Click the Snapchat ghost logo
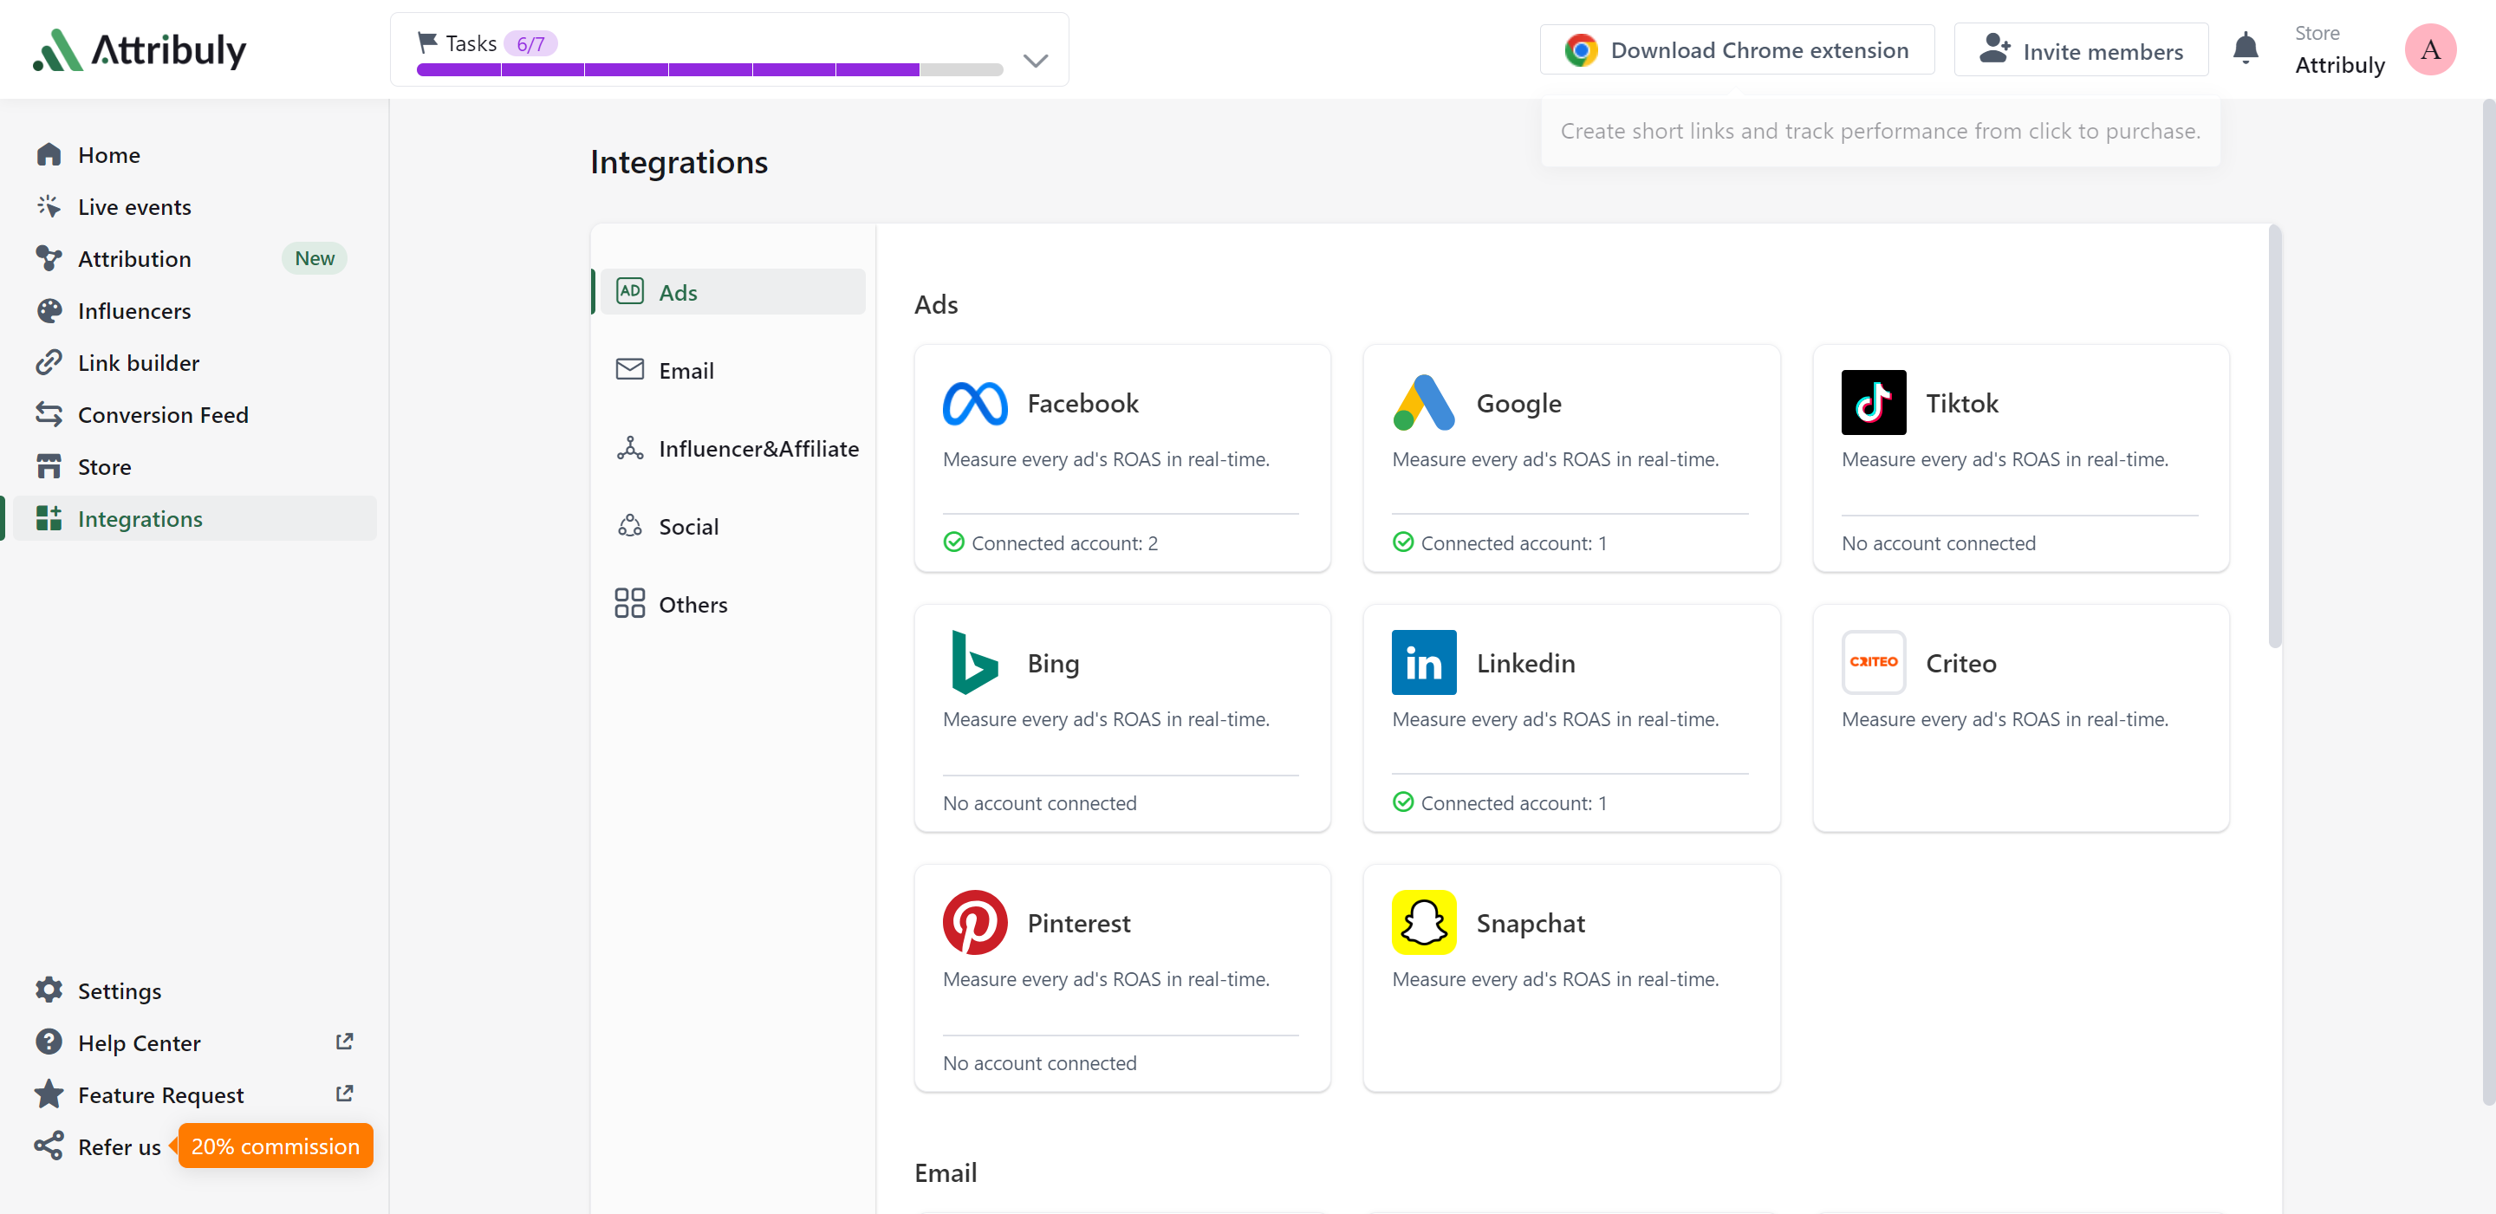The height and width of the screenshot is (1214, 2496). tap(1423, 922)
